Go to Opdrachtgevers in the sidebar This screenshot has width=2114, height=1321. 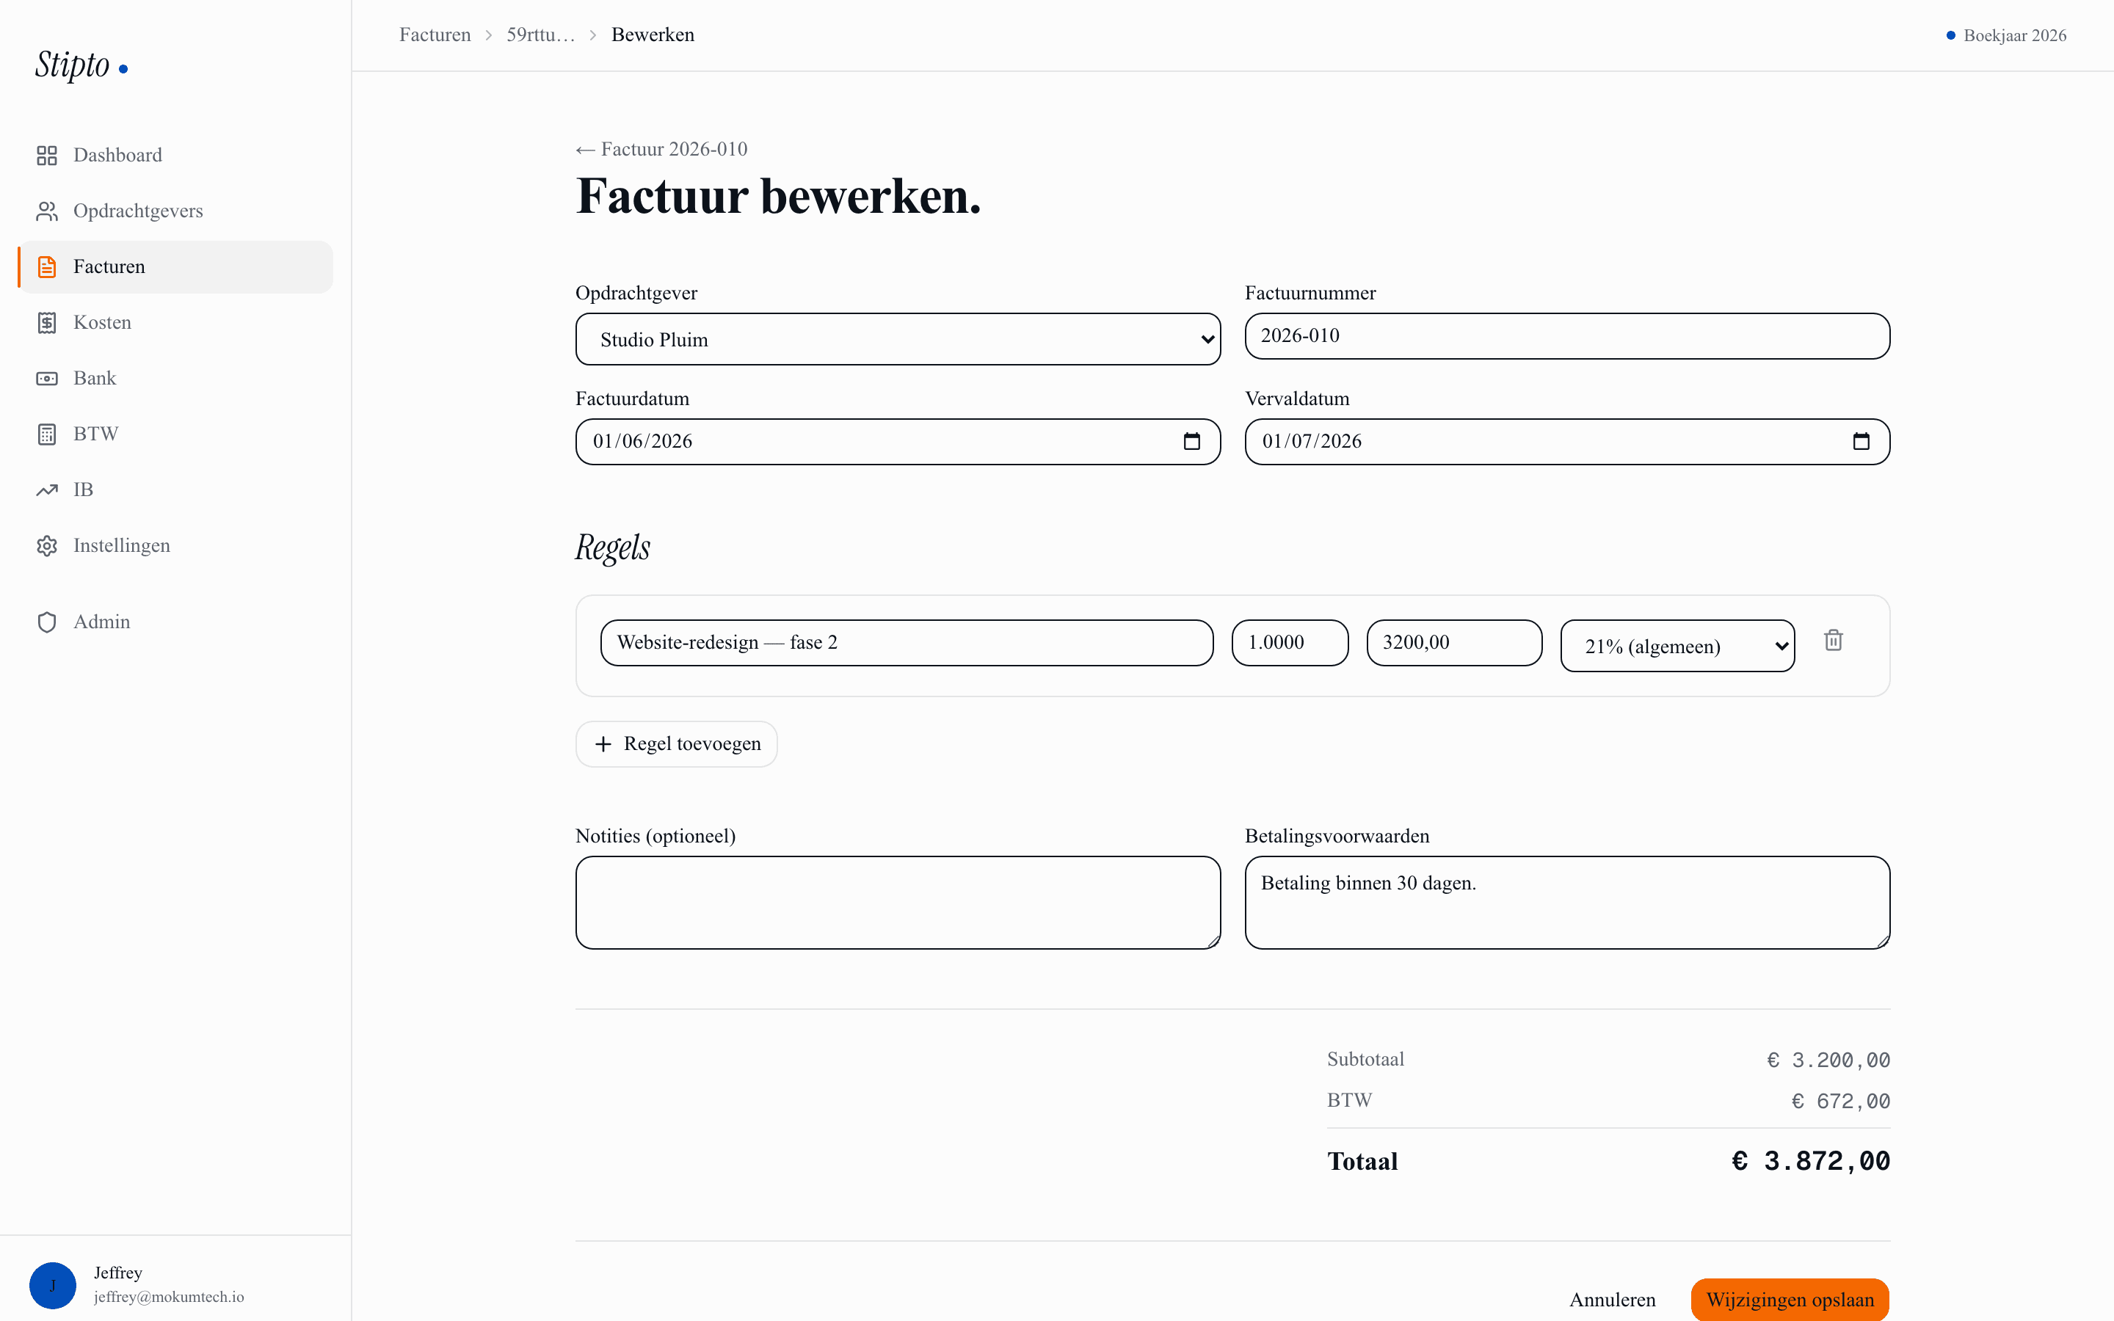175,211
